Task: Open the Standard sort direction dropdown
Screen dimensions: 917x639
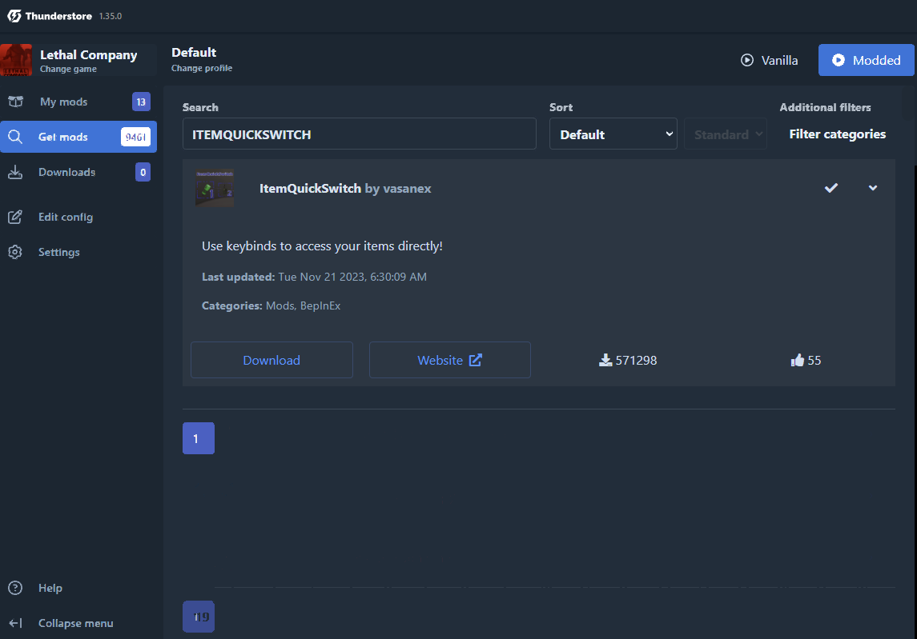Action: coord(725,134)
